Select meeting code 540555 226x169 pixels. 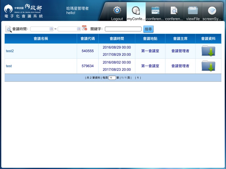(88, 51)
